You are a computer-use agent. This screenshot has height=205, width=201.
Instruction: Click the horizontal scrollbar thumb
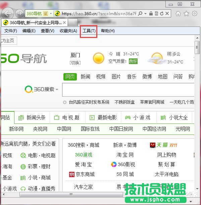(71, 194)
